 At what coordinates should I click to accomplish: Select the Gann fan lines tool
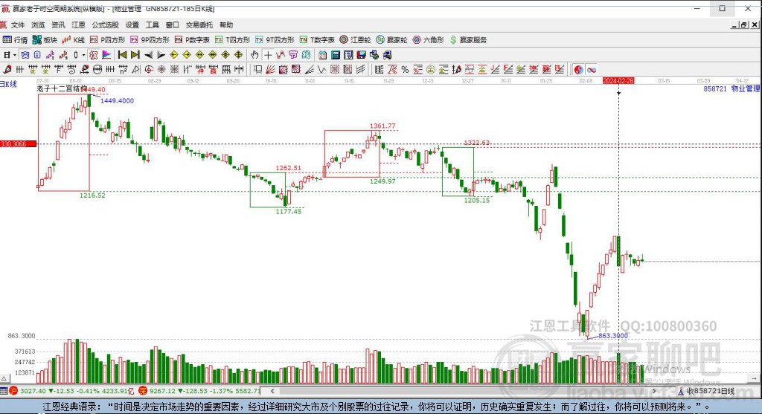pos(270,69)
